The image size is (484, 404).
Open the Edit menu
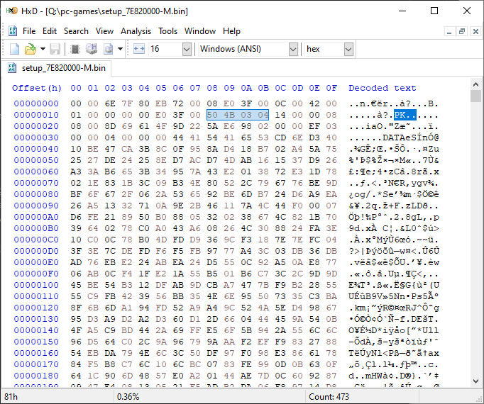click(50, 31)
